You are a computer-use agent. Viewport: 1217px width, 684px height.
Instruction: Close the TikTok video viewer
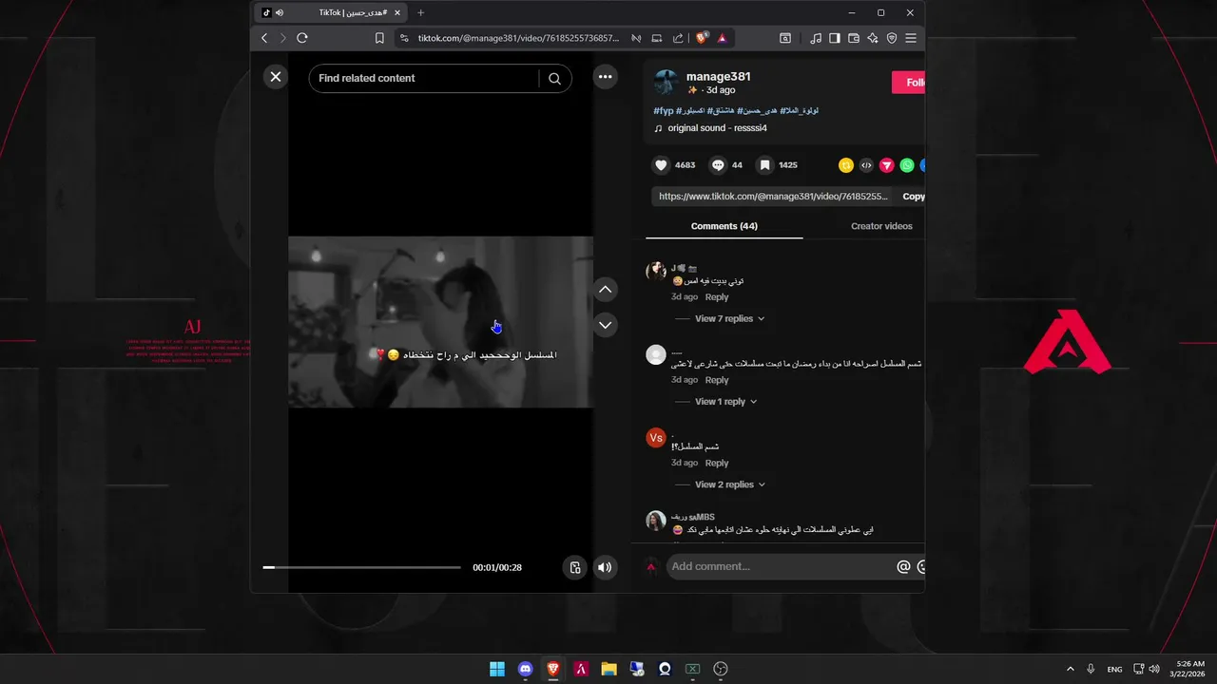tap(276, 77)
